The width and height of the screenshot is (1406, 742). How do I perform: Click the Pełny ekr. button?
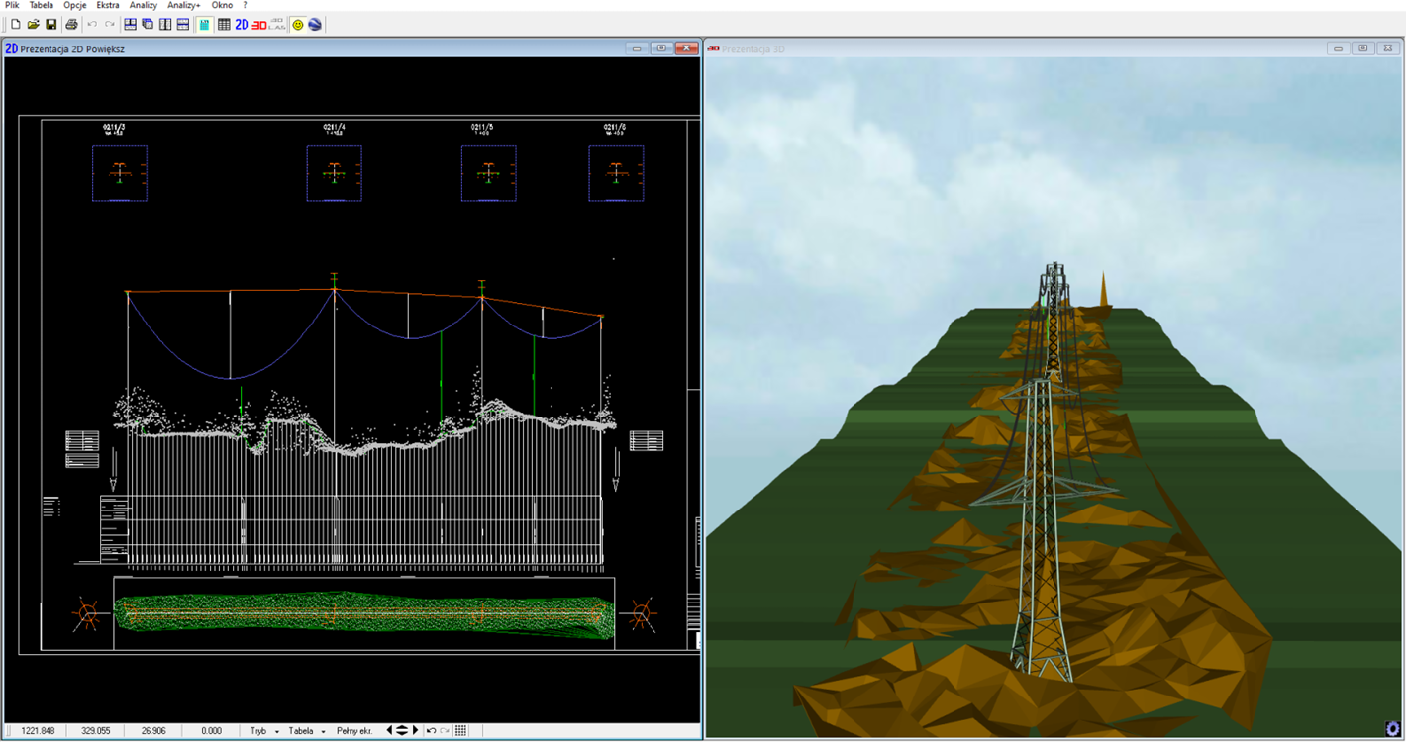(x=353, y=731)
